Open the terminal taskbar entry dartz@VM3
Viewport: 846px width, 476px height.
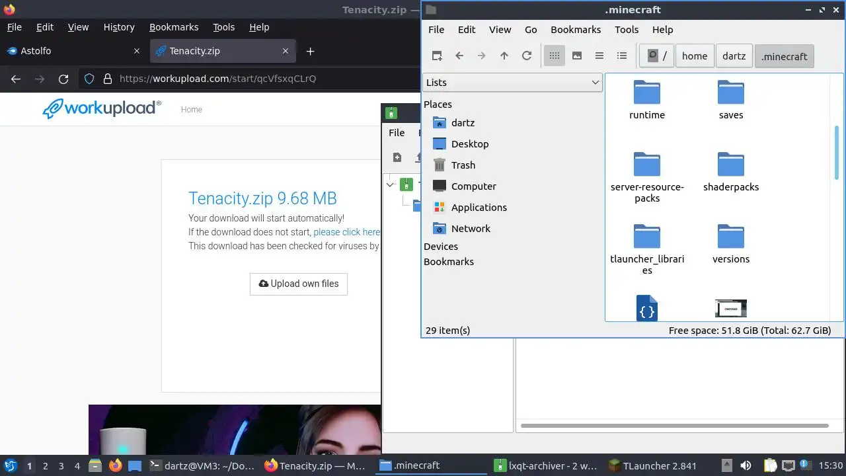(x=201, y=466)
